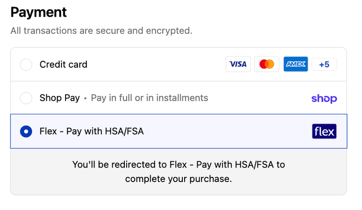The height and width of the screenshot is (210, 362).
Task: Click the dot separator after Shop Pay
Action: (85, 98)
